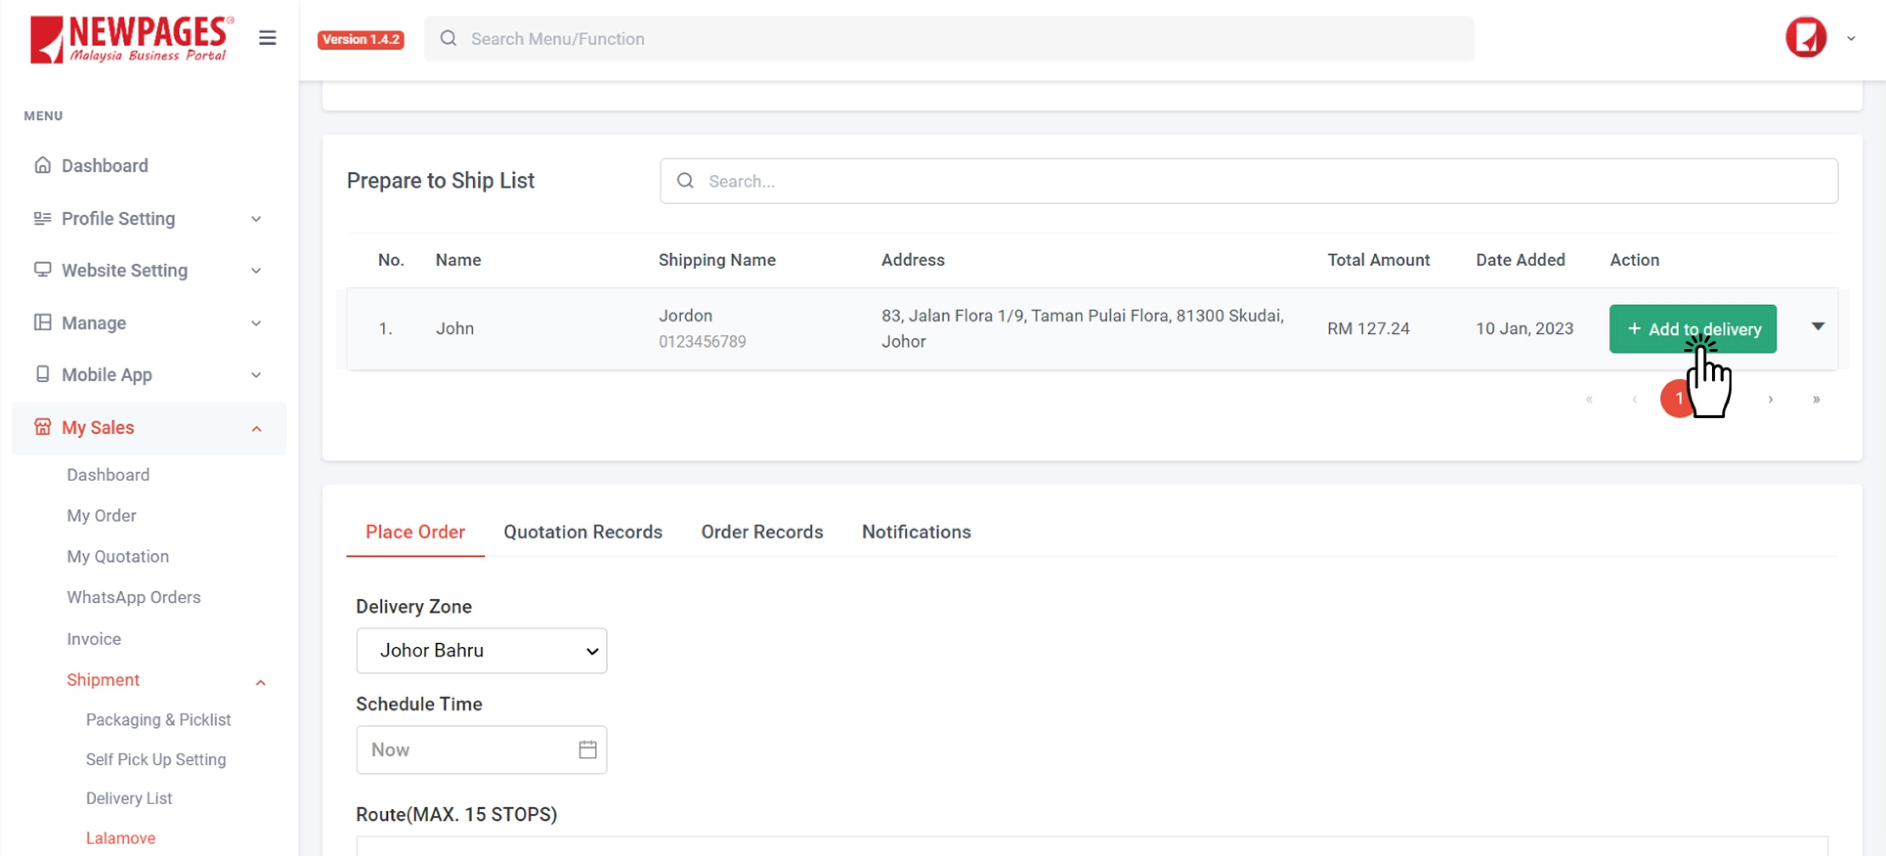Click the Manage layout icon
The image size is (1886, 856).
42,322
